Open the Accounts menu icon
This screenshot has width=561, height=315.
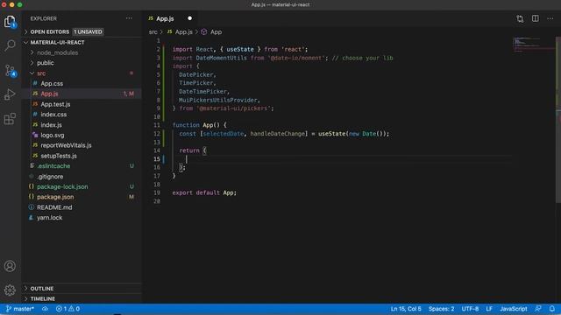(10, 266)
